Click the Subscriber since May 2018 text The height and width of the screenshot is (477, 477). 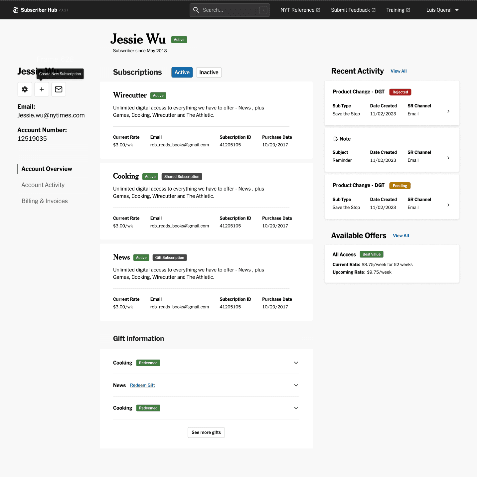point(140,51)
